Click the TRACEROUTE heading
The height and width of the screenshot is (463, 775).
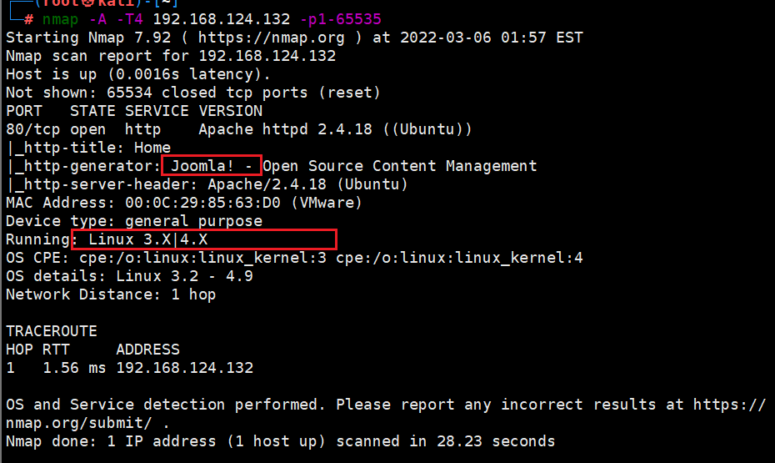(52, 331)
